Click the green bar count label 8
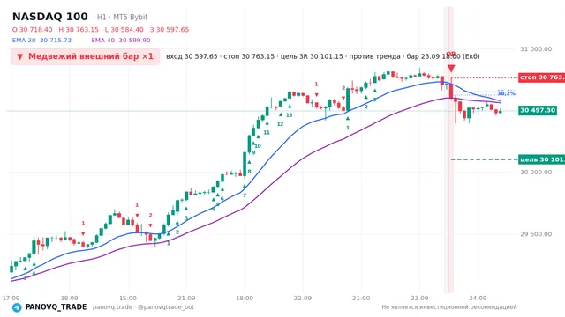Viewport: 565px width, 317px height. coord(249,172)
